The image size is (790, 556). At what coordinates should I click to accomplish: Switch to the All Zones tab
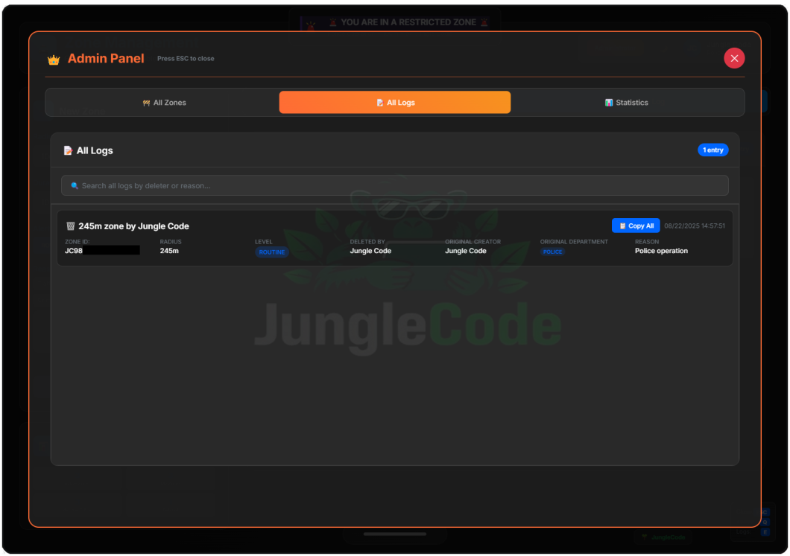tap(164, 103)
